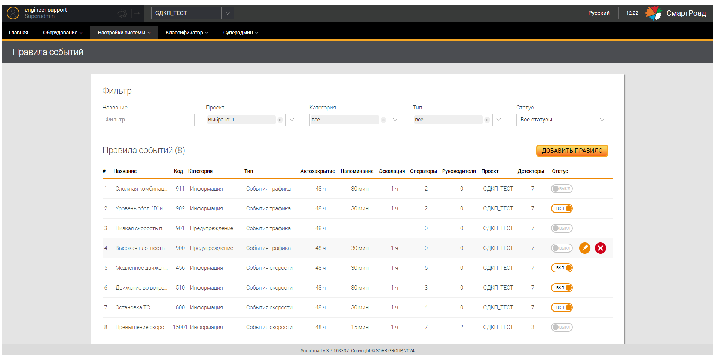Click the user profile avatar icon
The image size is (715, 359).
(x=13, y=13)
